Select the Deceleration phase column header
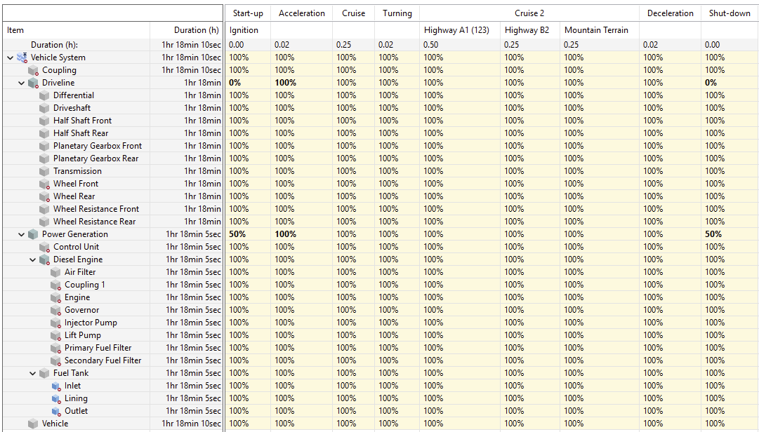The width and height of the screenshot is (759, 432). [670, 13]
